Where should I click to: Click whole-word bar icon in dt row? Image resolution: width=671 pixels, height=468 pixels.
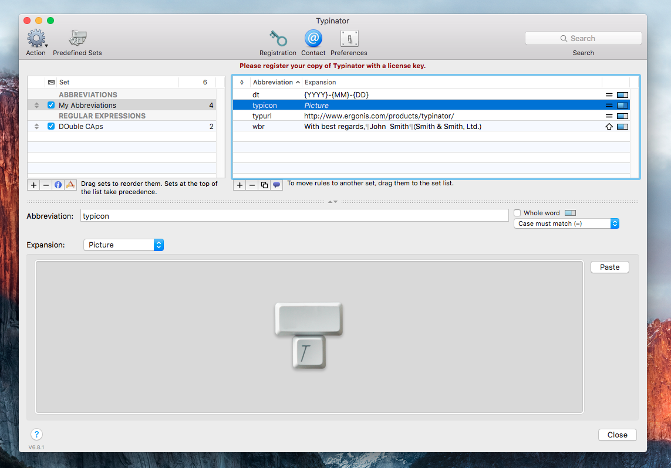click(x=623, y=95)
